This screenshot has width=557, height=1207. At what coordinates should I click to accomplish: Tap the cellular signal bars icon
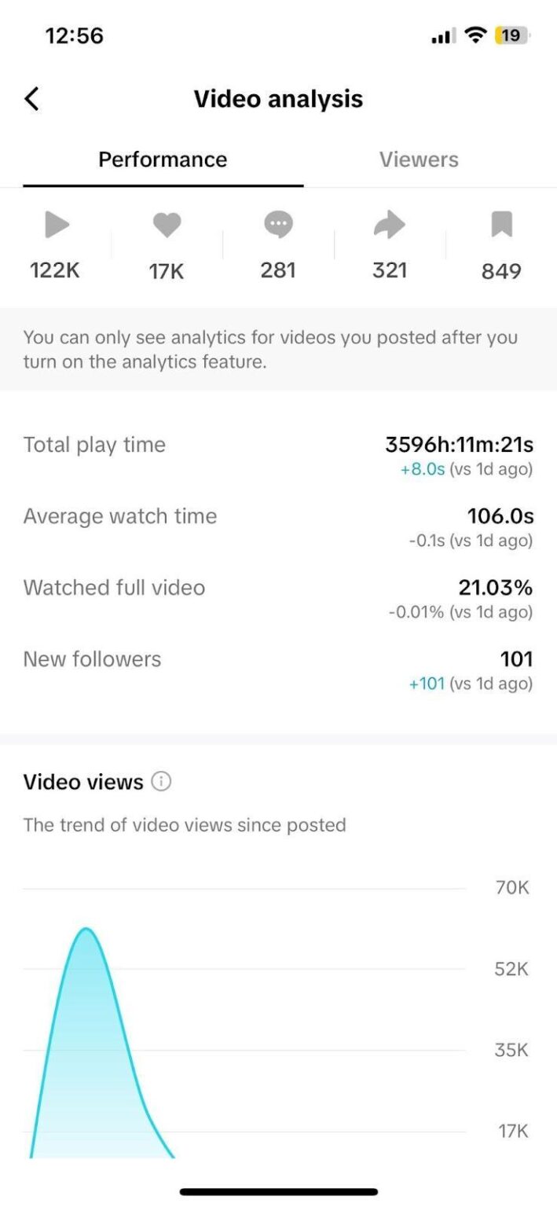click(442, 35)
